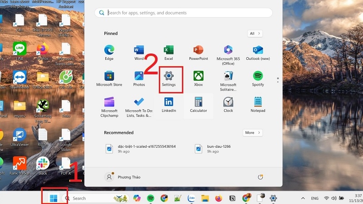Click the Start menu search field
The height and width of the screenshot is (204, 363).
pos(183,13)
